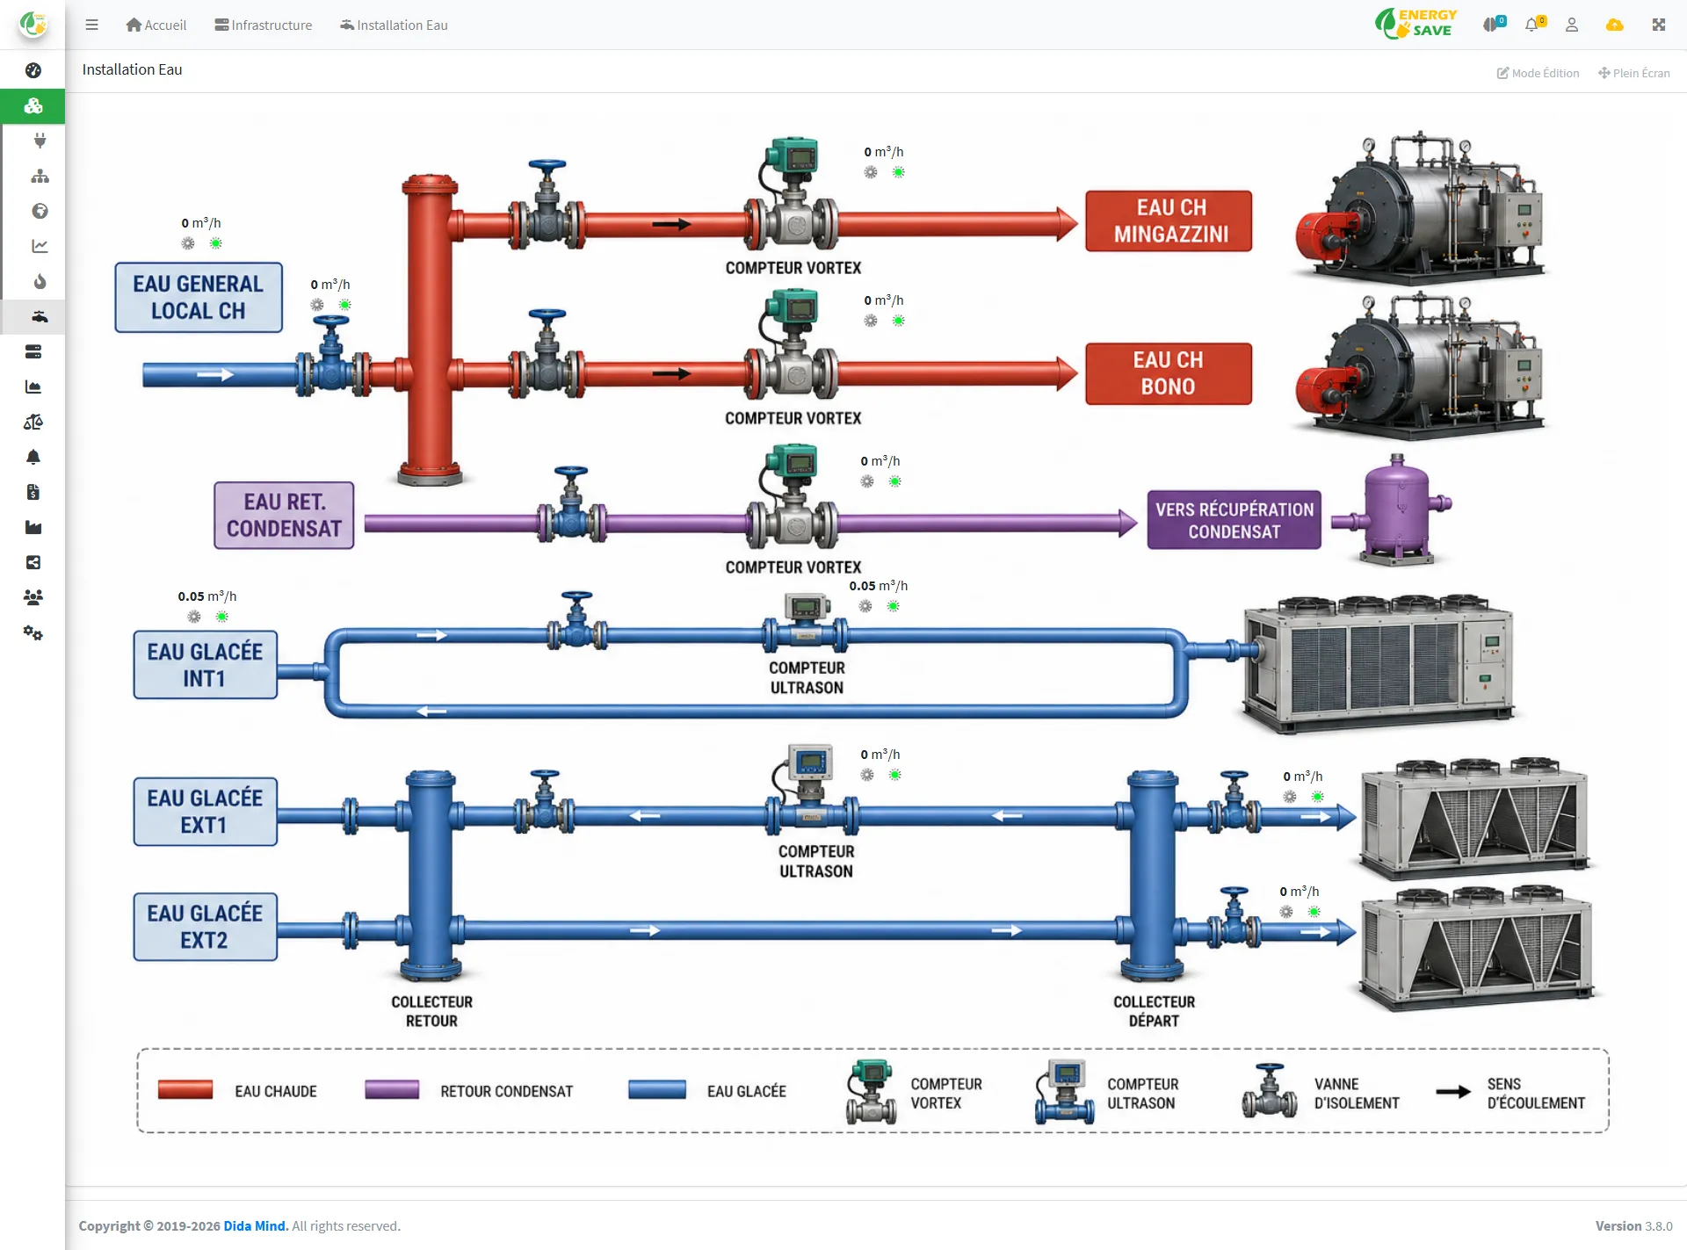Screen dimensions: 1687x1250
Task: Toggle the hamburger sidebar menu
Action: tap(91, 25)
